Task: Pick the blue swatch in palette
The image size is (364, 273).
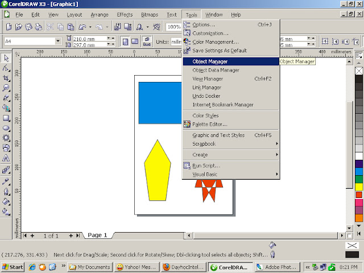Action: [x=359, y=172]
